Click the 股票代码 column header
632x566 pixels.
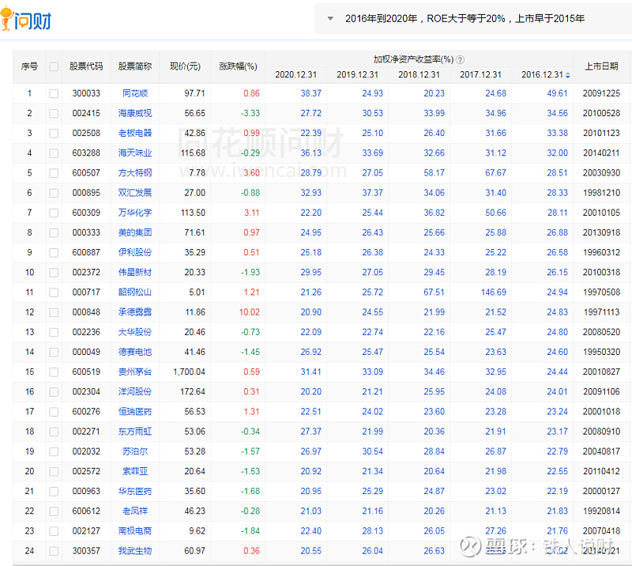coord(86,66)
